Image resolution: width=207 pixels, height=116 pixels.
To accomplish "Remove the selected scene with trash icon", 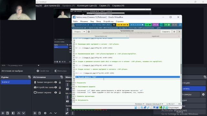I will (8, 113).
